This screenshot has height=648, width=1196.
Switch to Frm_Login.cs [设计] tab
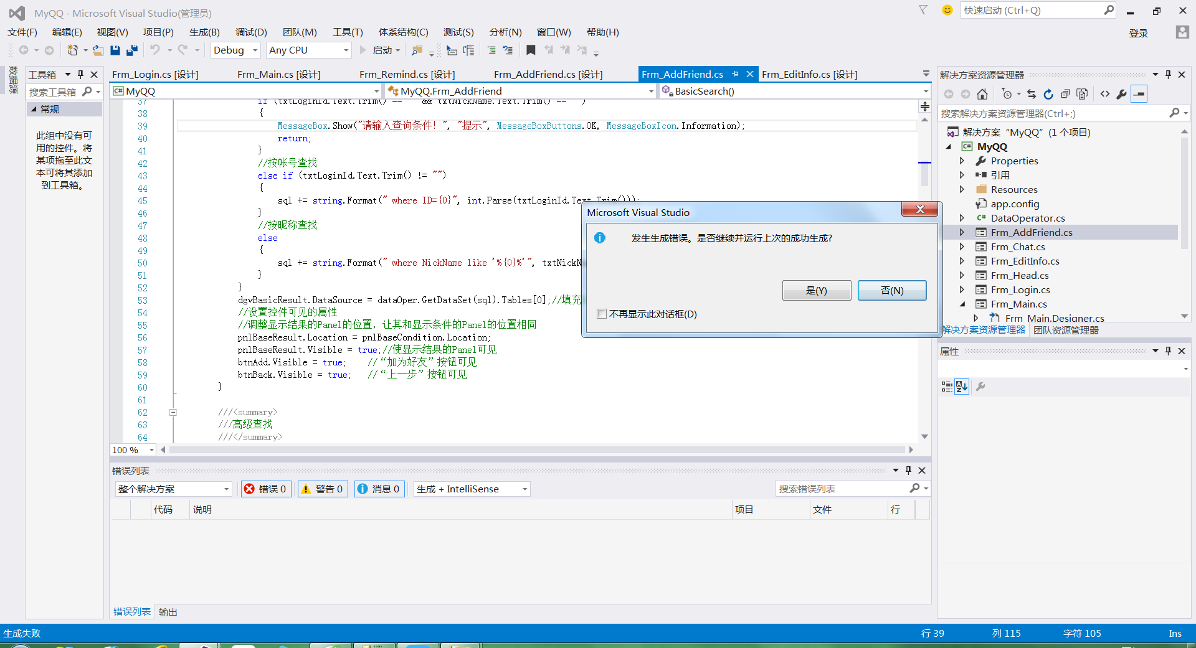coord(155,74)
